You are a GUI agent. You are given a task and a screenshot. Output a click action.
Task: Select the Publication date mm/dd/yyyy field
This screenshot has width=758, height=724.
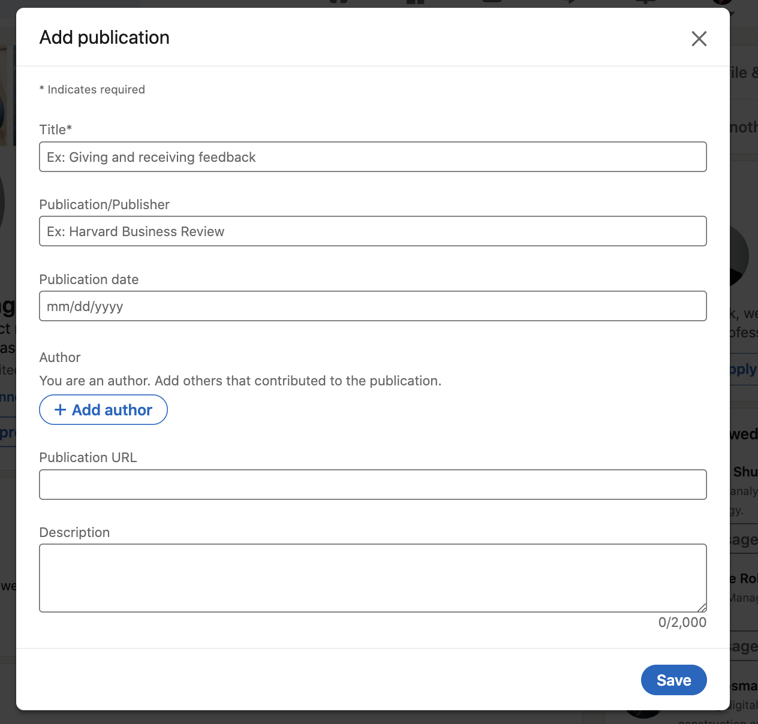coord(372,306)
